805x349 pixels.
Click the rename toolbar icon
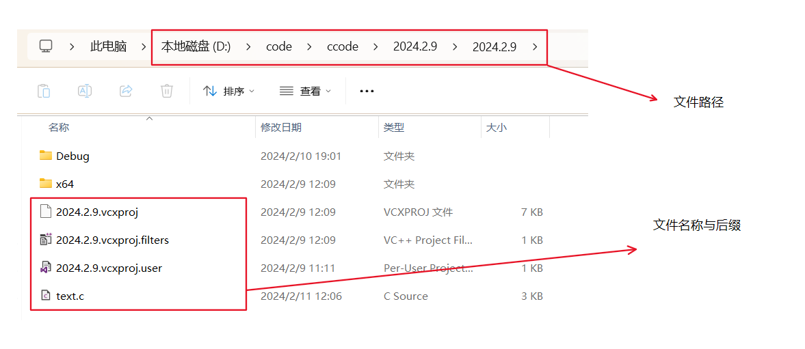[85, 92]
